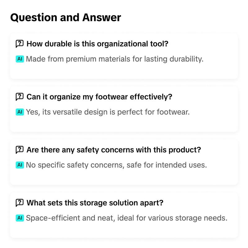Open 'Can it organize my footwear effectively?' question
The image size is (248, 248).
click(x=99, y=97)
